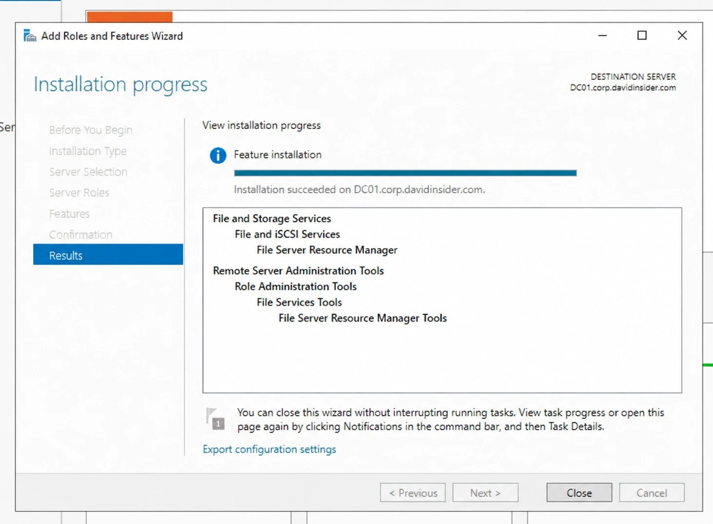Screen dimensions: 713x524
Task: Click the notice about closing the wizard
Action: (x=451, y=420)
